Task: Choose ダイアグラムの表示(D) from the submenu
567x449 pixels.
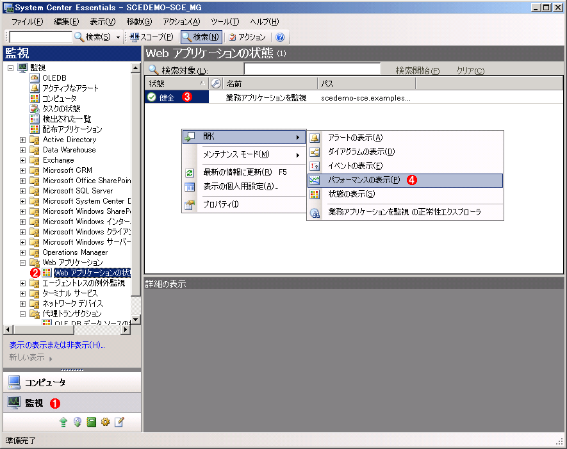Action: pos(405,151)
